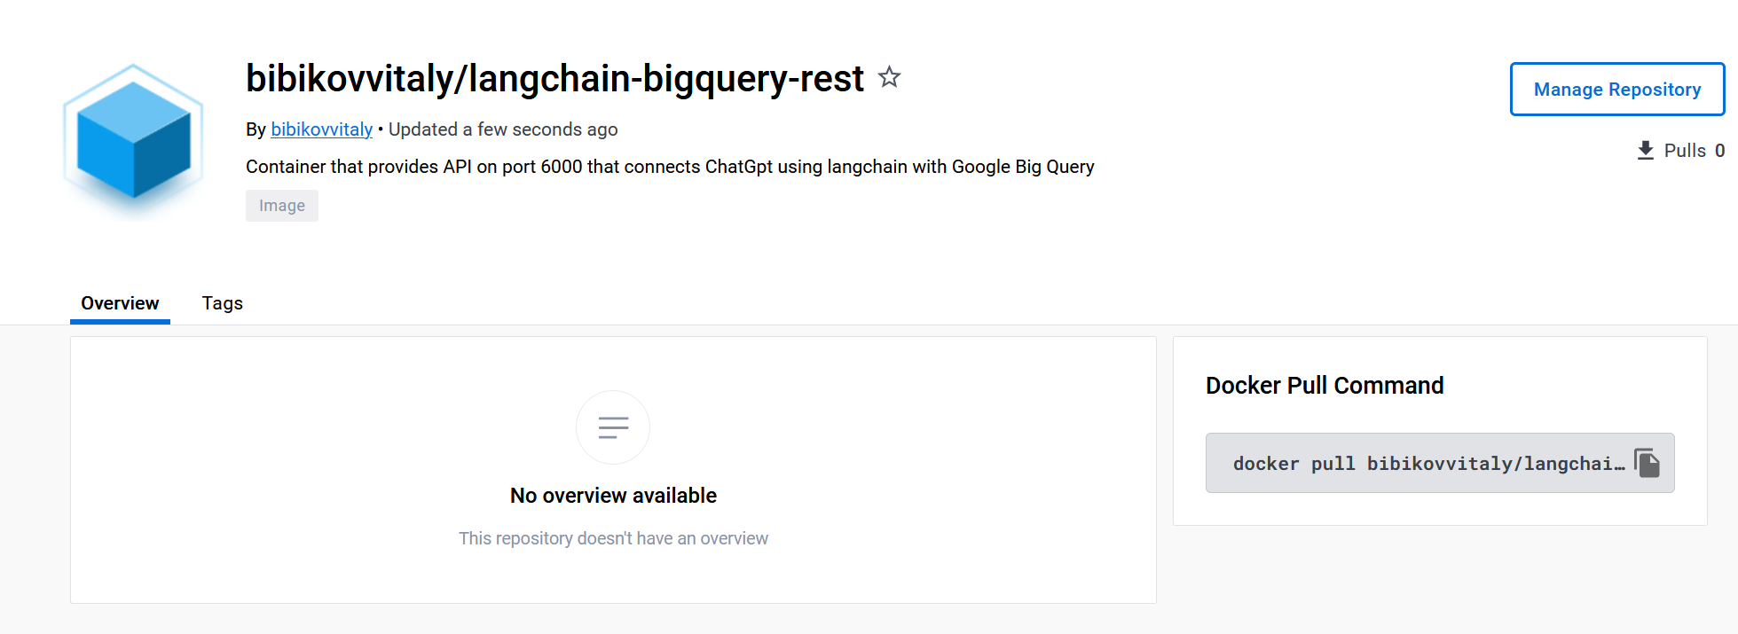Click the star outline next to repository title
The height and width of the screenshot is (634, 1738).
point(889,78)
